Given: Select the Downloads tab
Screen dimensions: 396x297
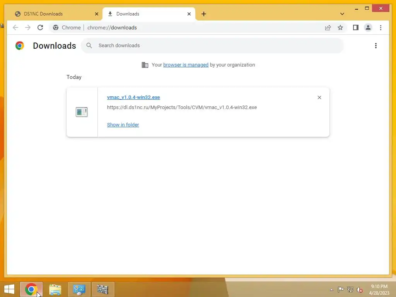Looking at the screenshot, I should 148,14.
